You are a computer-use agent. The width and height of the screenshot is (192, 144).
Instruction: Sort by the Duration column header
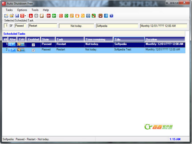[165, 39]
